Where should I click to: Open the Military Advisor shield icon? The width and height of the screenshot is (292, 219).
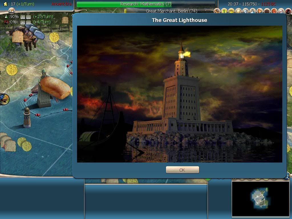coord(246,11)
